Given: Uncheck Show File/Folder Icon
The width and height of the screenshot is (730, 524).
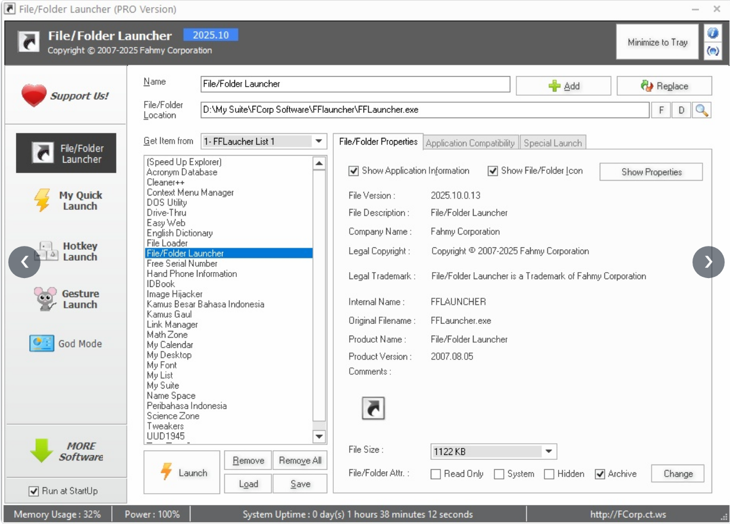Looking at the screenshot, I should coord(493,171).
